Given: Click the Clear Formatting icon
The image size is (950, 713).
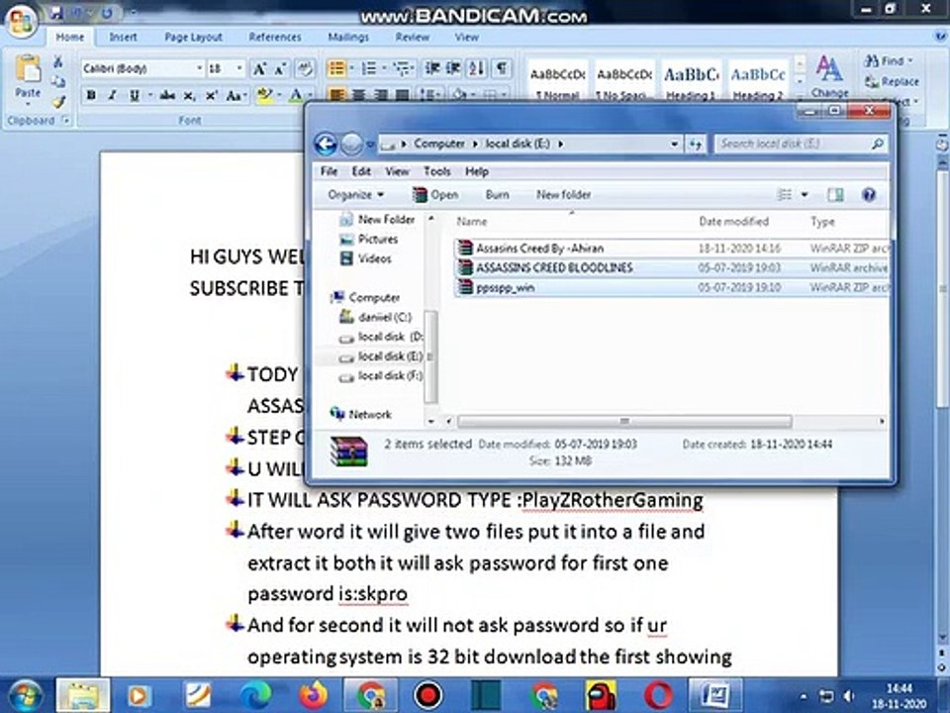Looking at the screenshot, I should point(305,68).
